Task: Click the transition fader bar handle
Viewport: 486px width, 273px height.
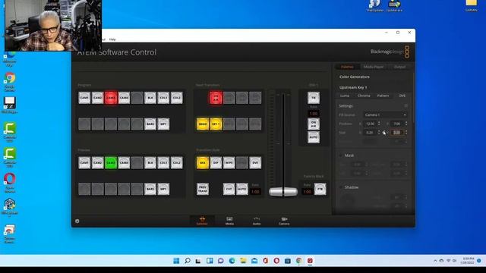Action: tap(283, 192)
